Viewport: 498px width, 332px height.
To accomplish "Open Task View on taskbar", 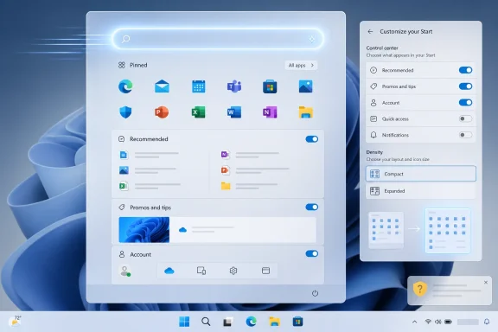I will pyautogui.click(x=227, y=322).
